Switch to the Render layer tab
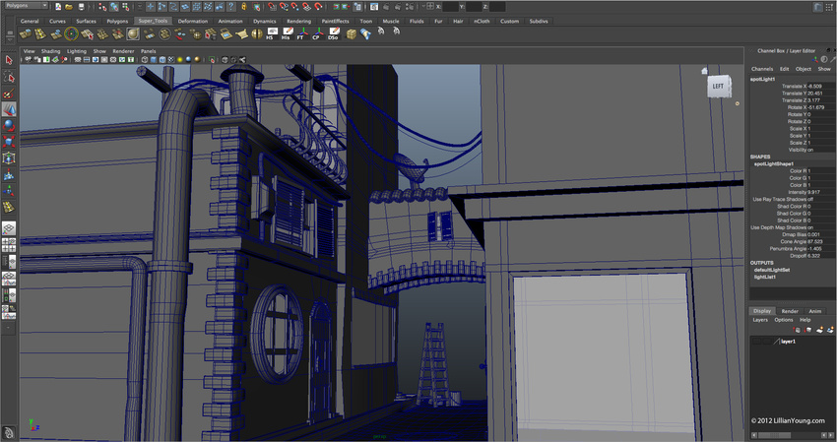 [790, 311]
